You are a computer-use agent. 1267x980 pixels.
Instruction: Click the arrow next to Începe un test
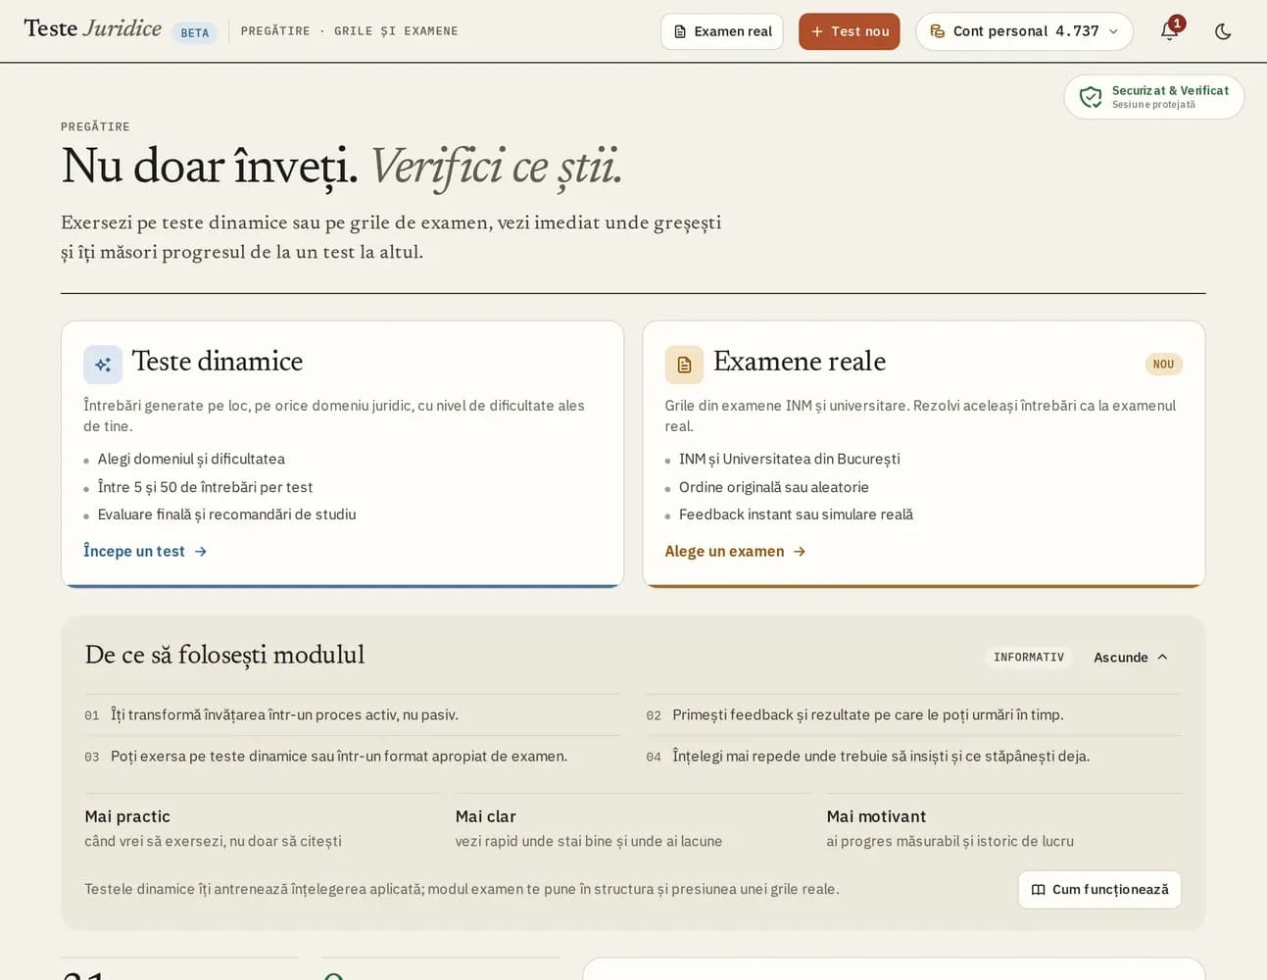[201, 552]
